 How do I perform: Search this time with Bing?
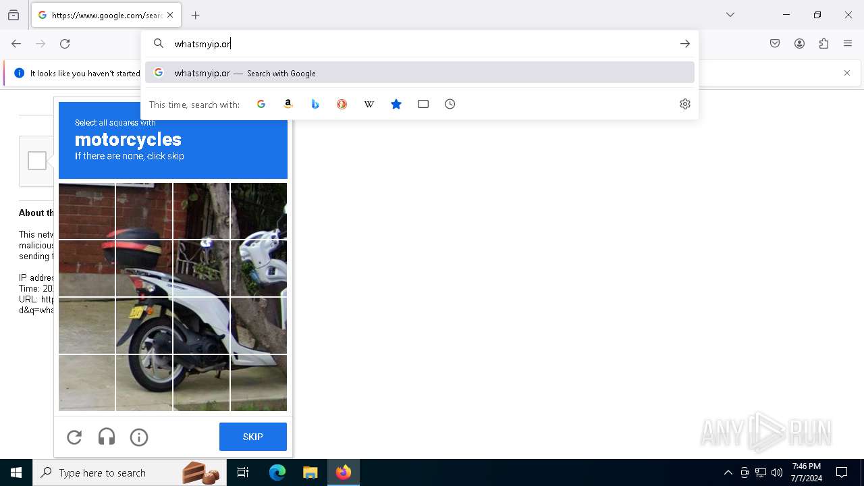coord(315,104)
